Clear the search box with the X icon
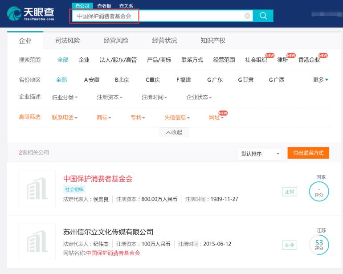 coord(247,16)
